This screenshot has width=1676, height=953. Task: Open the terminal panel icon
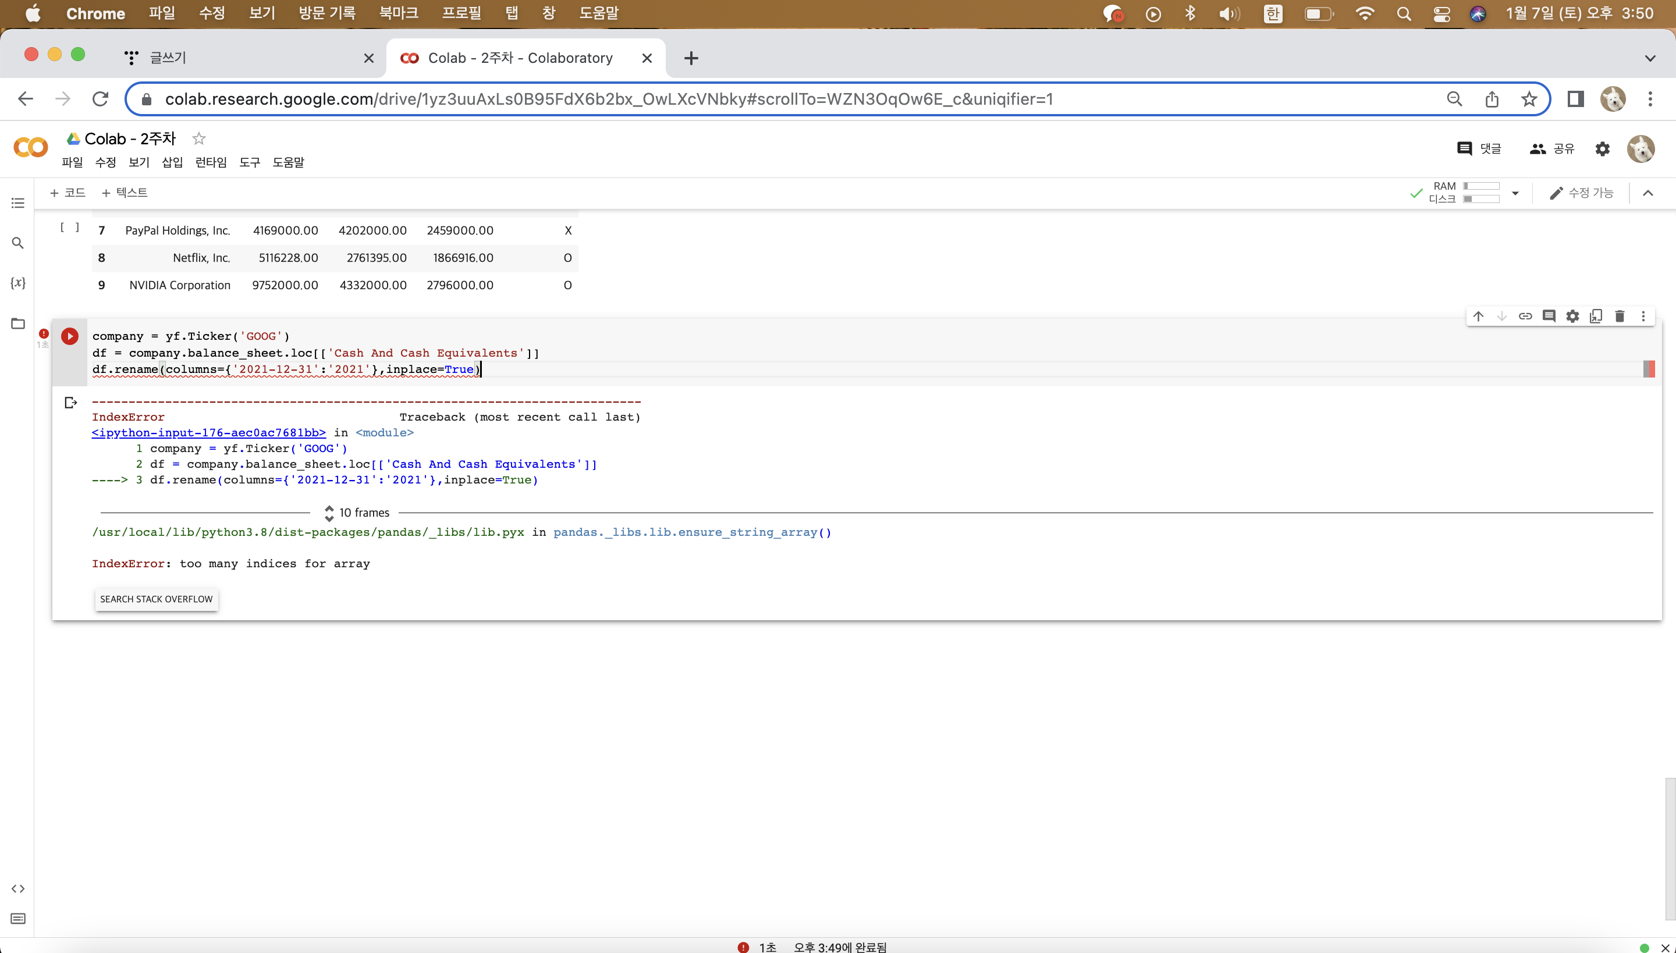point(19,919)
